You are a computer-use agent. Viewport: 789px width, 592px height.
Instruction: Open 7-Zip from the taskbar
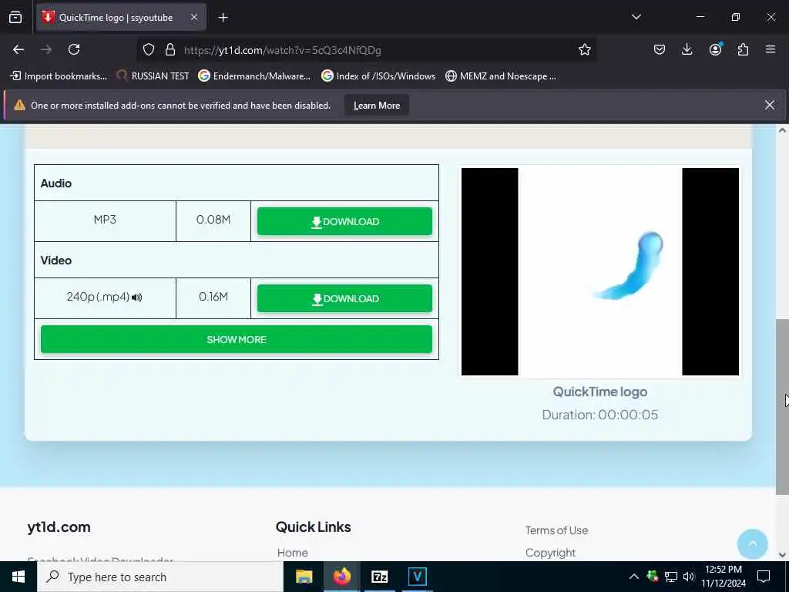379,577
